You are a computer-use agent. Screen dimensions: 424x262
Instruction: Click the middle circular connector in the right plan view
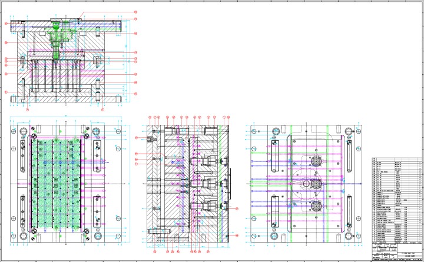pyautogui.click(x=315, y=184)
